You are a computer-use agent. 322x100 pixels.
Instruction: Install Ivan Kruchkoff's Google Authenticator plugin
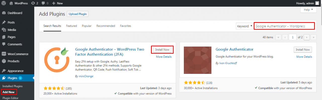pos(303,50)
